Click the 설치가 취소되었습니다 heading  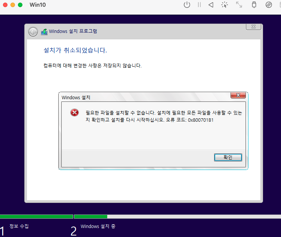[x=75, y=50]
